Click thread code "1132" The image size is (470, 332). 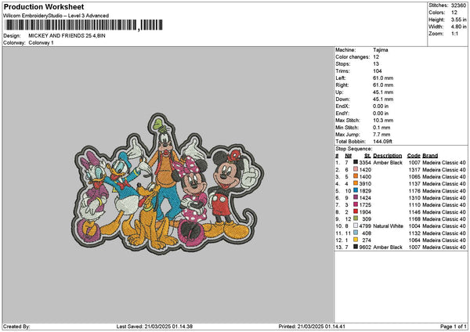coord(414,233)
